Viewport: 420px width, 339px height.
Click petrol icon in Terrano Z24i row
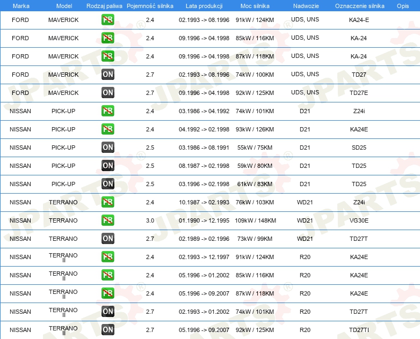(x=107, y=202)
